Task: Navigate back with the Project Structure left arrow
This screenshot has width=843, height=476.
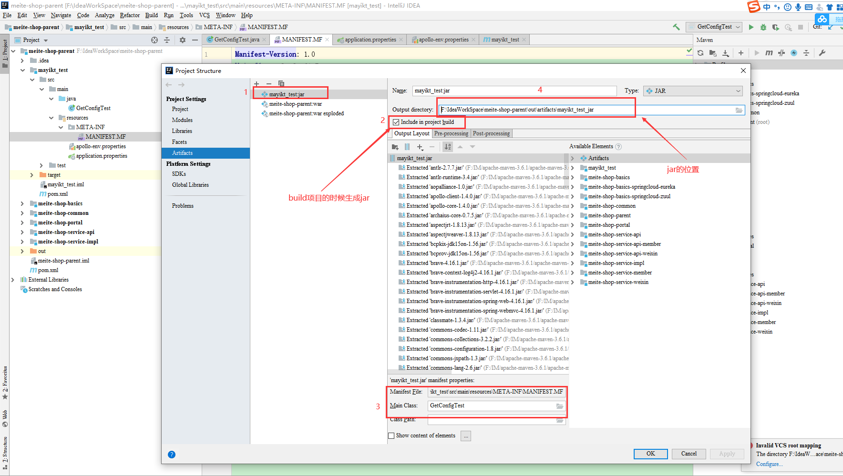Action: coord(169,85)
